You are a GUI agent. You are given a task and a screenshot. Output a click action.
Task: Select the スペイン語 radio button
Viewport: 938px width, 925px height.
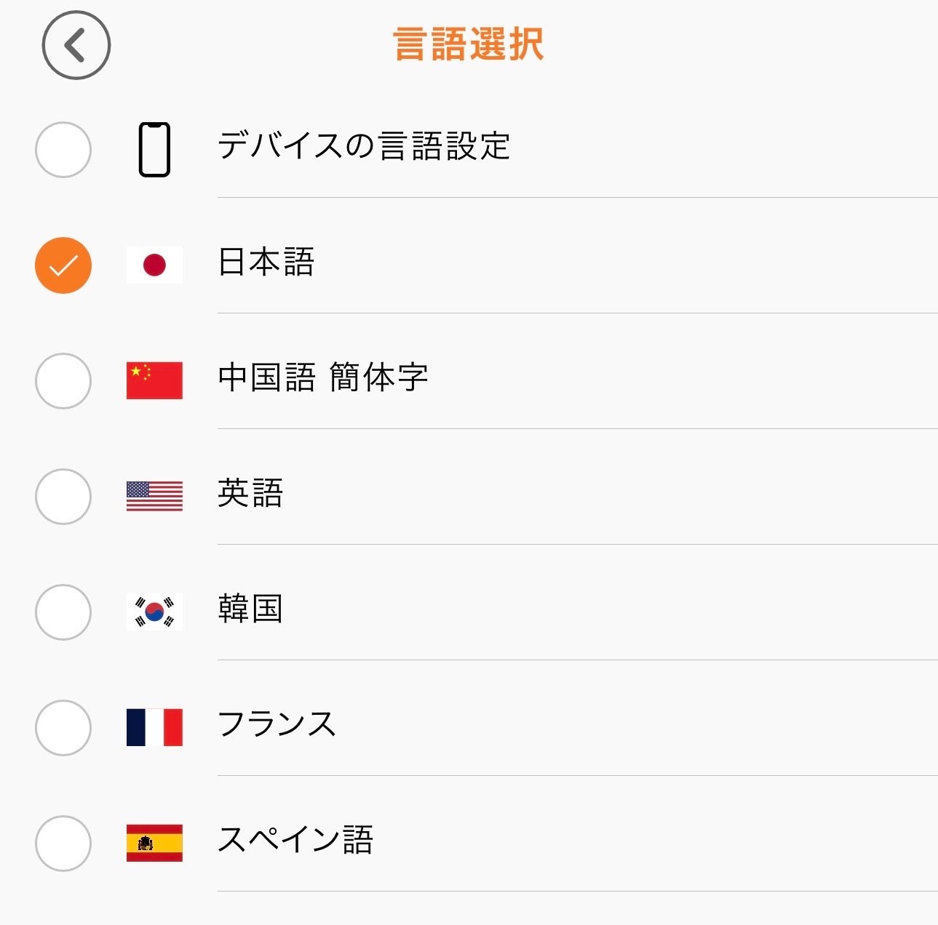63,843
